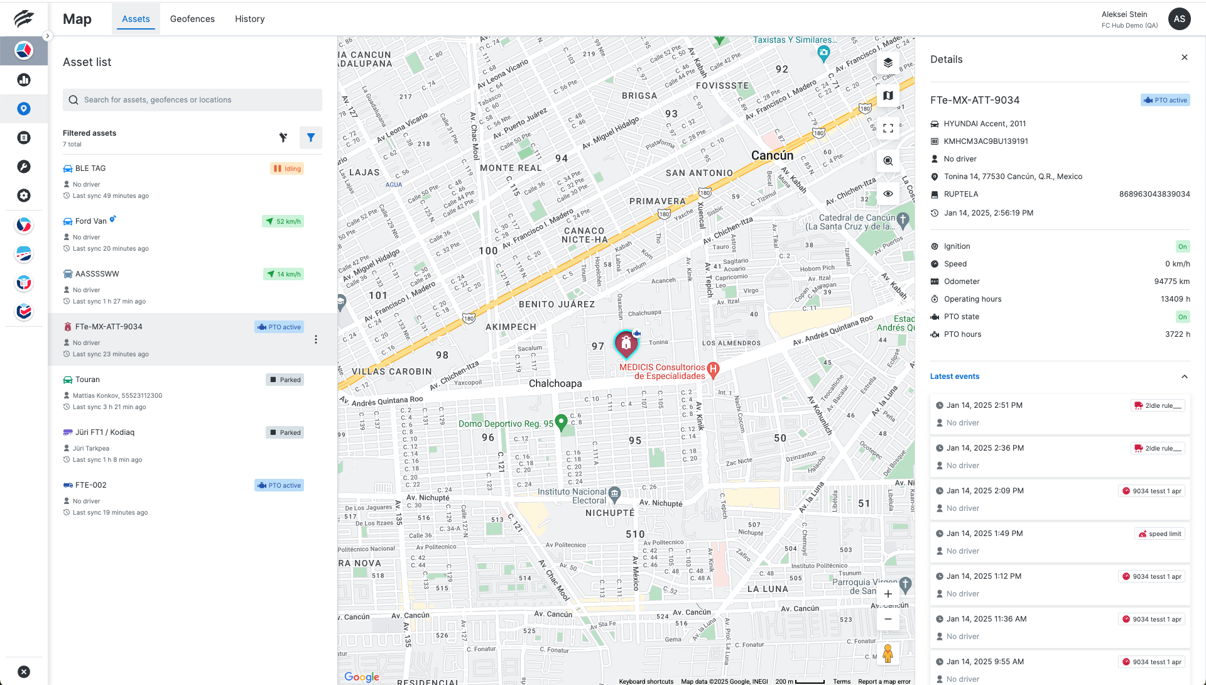Expand the left sidebar arrow

coord(47,36)
